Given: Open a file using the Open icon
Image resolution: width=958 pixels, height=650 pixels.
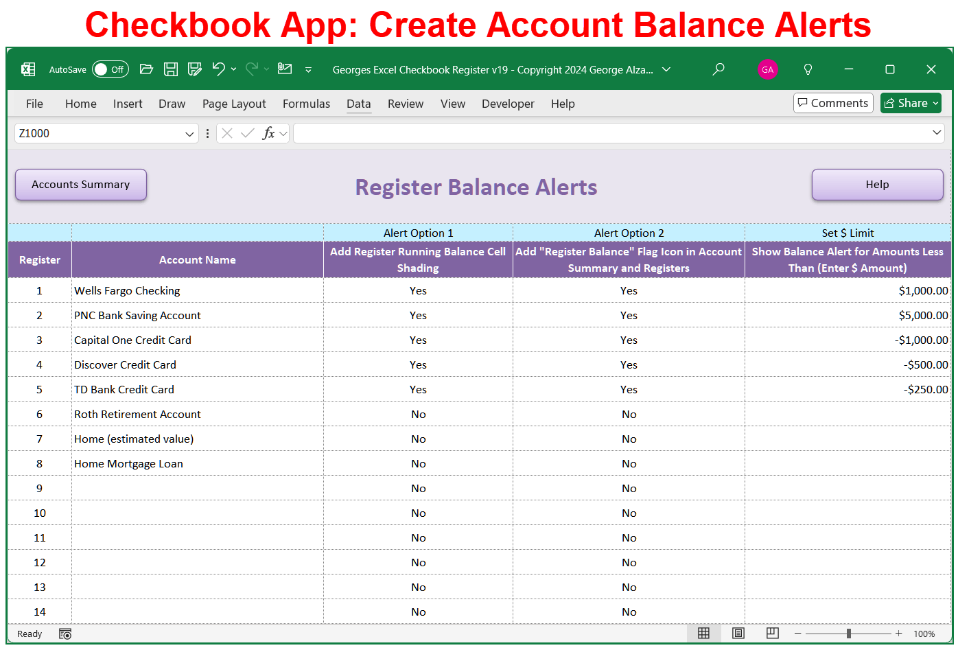Looking at the screenshot, I should [x=147, y=69].
